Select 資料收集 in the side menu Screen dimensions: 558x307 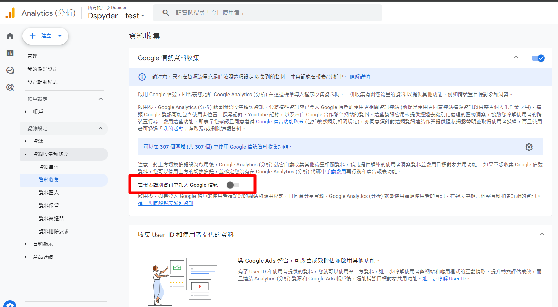pos(64,180)
